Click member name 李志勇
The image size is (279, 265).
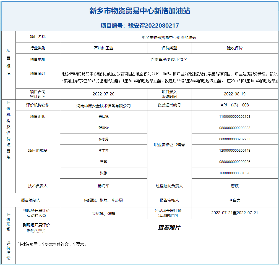(x=104, y=139)
